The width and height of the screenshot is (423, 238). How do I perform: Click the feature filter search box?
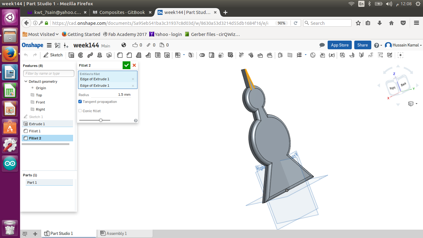click(x=49, y=73)
